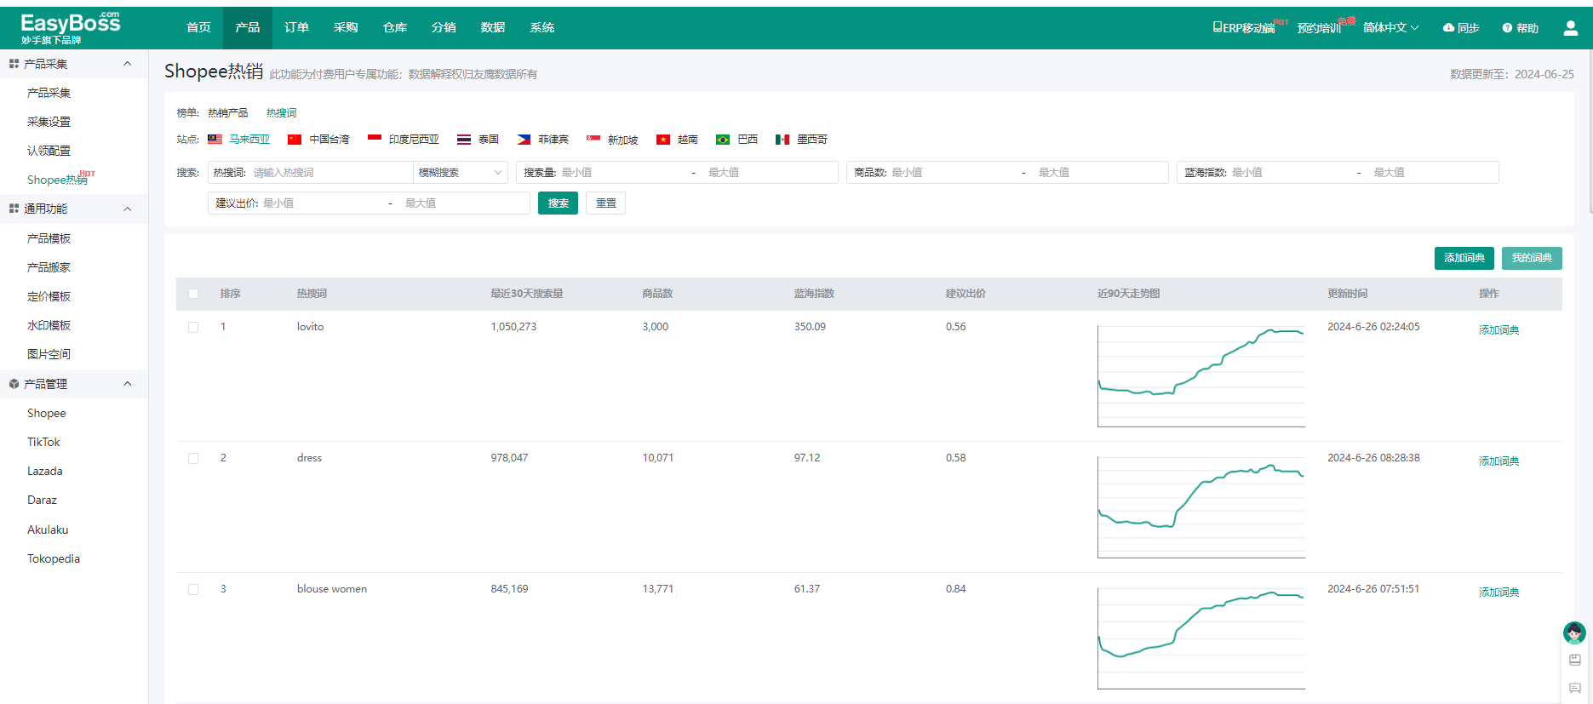Click 添加词典 link for lovito
This screenshot has height=704, width=1593.
pos(1498,330)
